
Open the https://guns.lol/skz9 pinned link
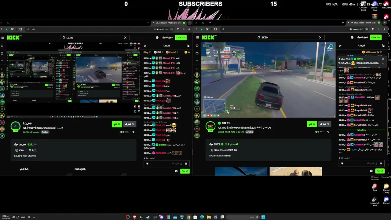point(367,63)
